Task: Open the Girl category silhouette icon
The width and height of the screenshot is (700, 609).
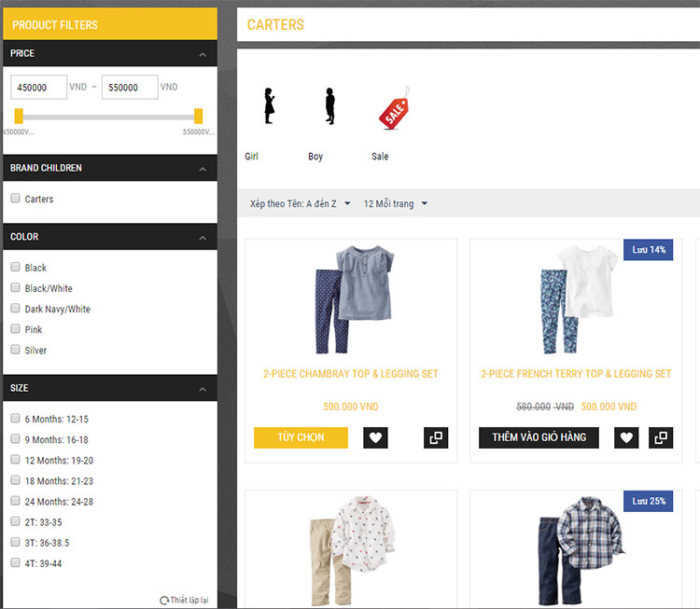Action: tap(269, 106)
